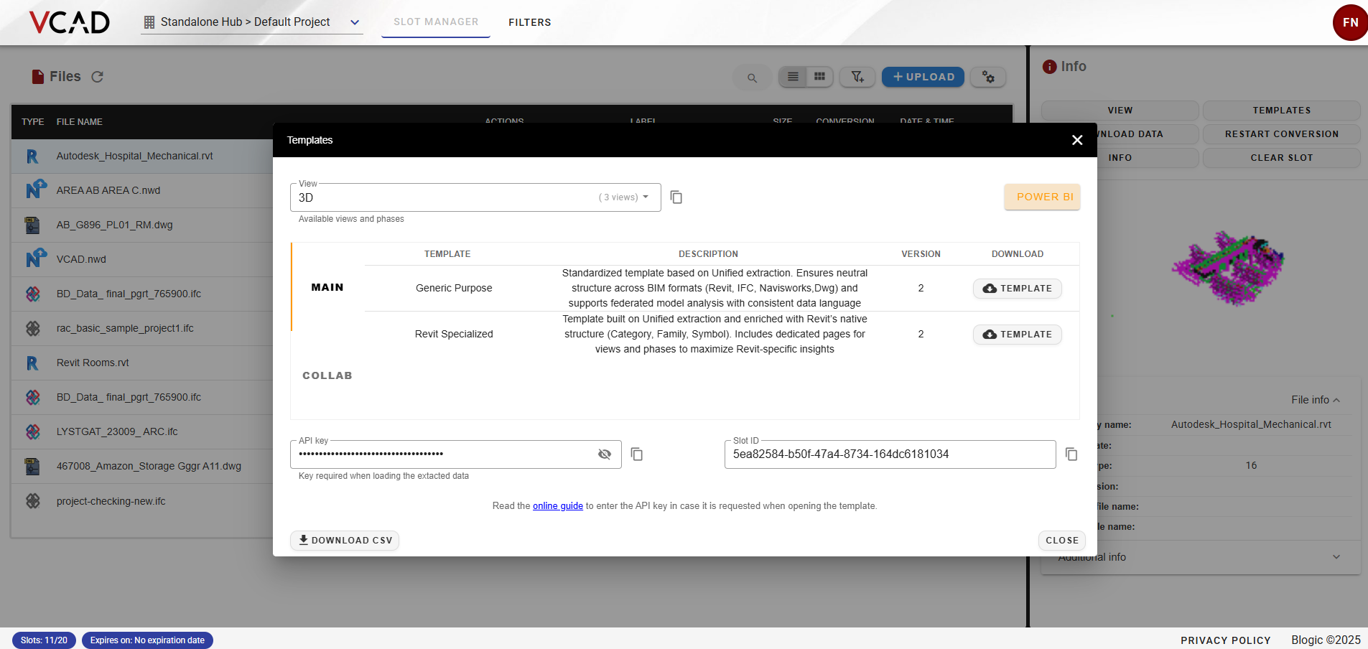Select the COLLAB templates tab
Viewport: 1368px width, 649px height.
(327, 375)
